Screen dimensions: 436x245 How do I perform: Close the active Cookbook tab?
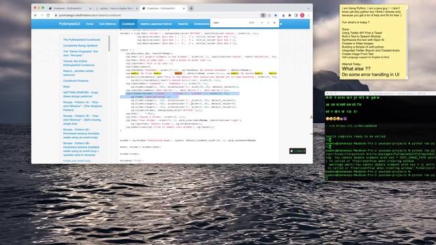[184, 9]
